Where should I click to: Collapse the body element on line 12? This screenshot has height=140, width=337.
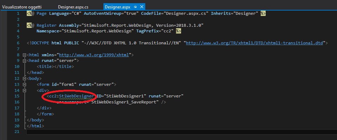(24, 79)
